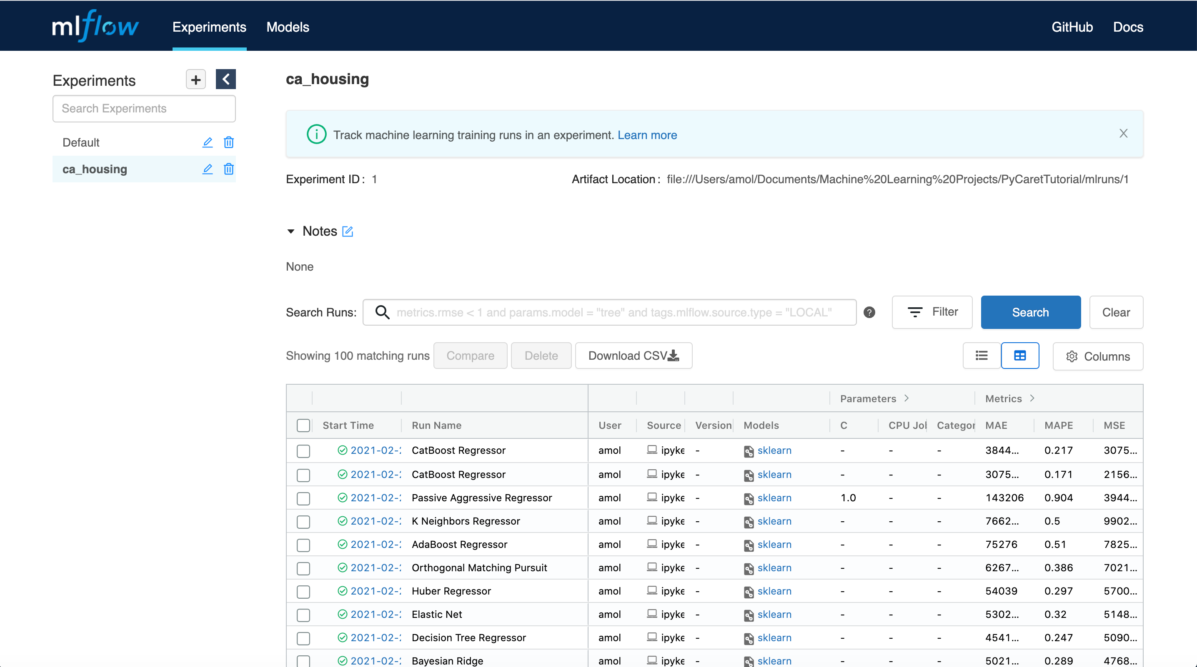The height and width of the screenshot is (667, 1197).
Task: Click source laptop icon for K Neighbors Regressor
Action: (652, 520)
